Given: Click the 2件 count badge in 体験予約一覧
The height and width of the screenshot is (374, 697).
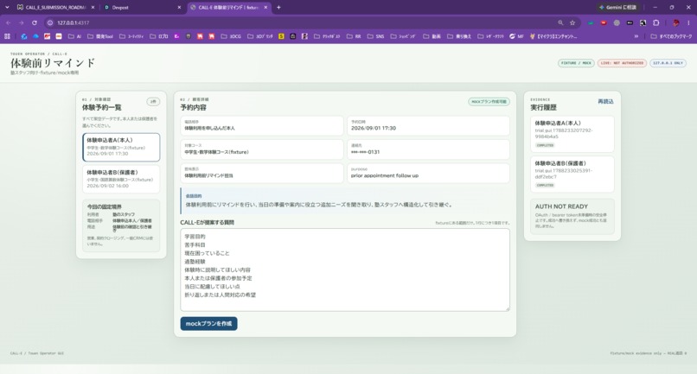Looking at the screenshot, I should pyautogui.click(x=153, y=102).
